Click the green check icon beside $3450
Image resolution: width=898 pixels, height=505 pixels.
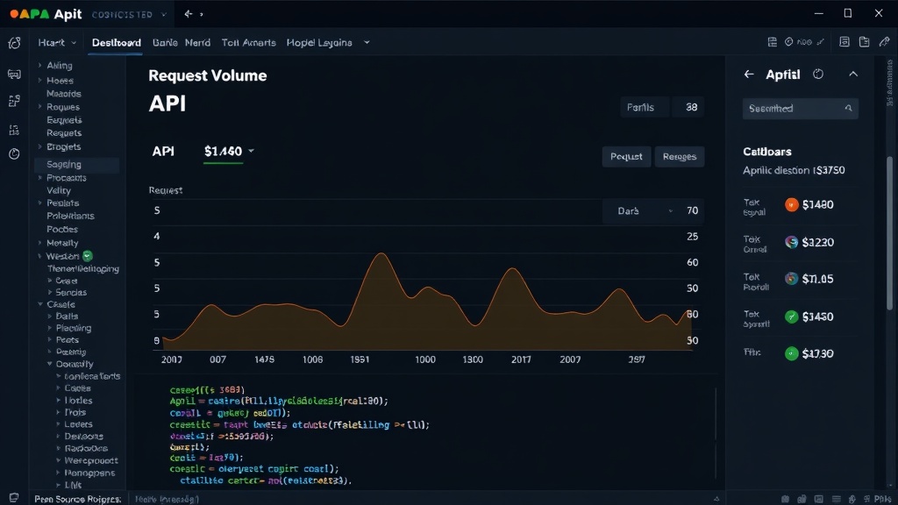[792, 317]
